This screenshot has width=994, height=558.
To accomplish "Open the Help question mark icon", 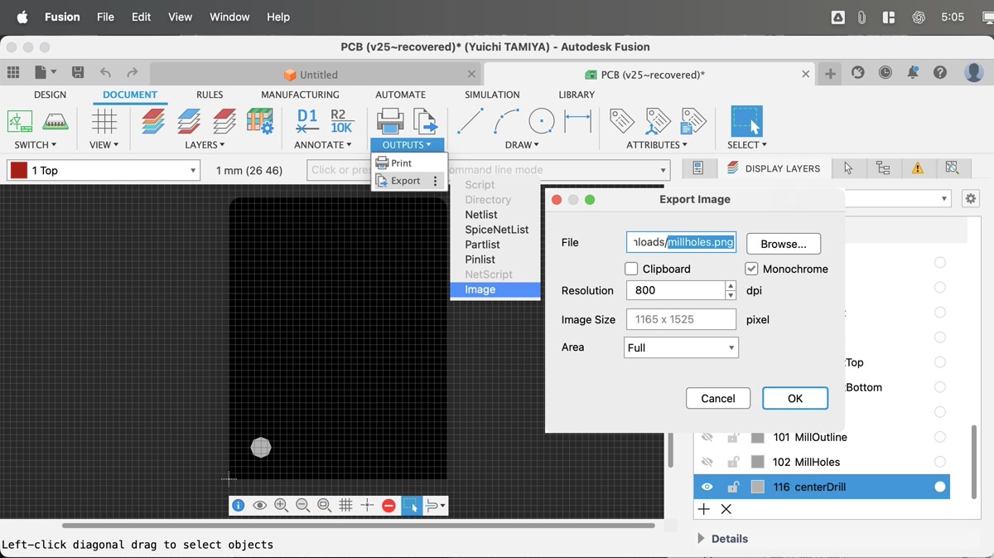I will pos(940,73).
